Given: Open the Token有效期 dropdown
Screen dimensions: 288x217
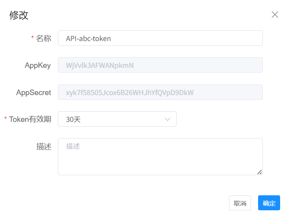Looking at the screenshot, I should (x=117, y=119).
